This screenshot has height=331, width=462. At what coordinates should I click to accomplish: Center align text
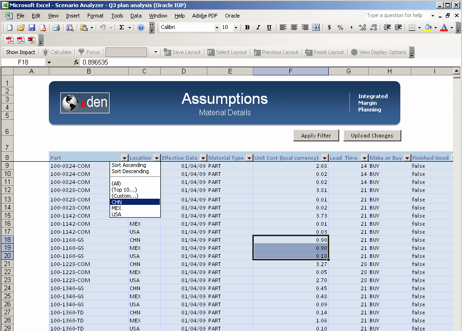(294, 28)
